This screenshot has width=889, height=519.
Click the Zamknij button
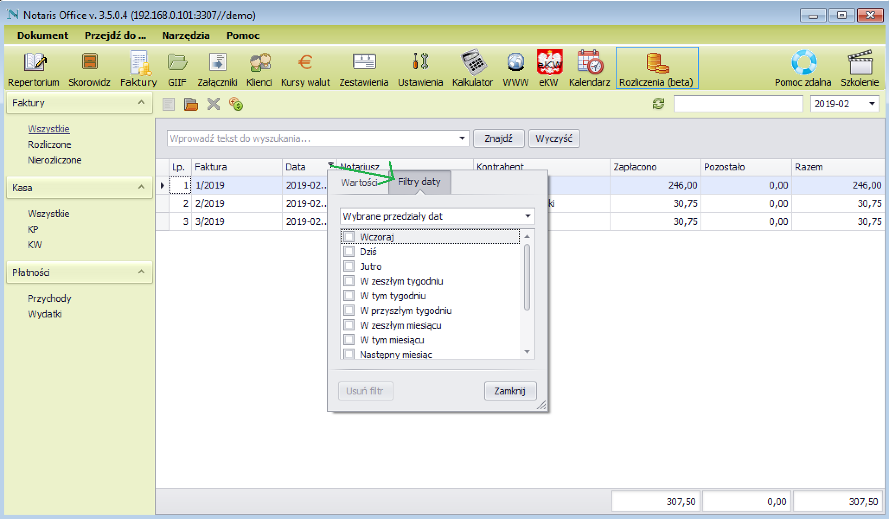(510, 391)
